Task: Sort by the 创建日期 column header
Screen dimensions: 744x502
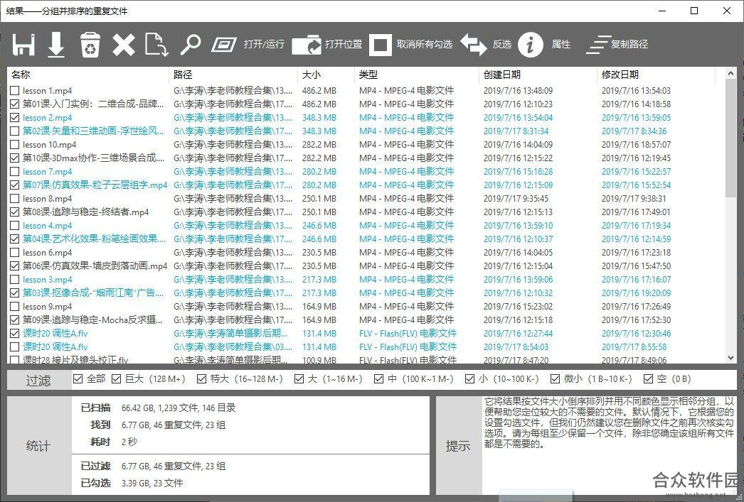Action: click(x=538, y=75)
